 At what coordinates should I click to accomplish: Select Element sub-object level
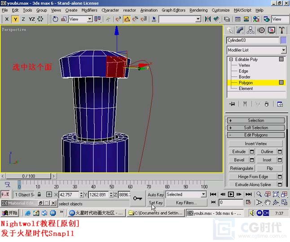point(246,88)
